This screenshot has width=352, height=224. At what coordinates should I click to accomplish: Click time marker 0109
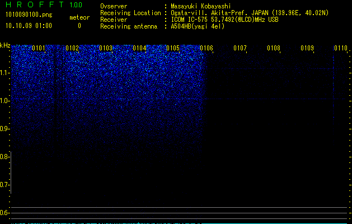[307, 48]
